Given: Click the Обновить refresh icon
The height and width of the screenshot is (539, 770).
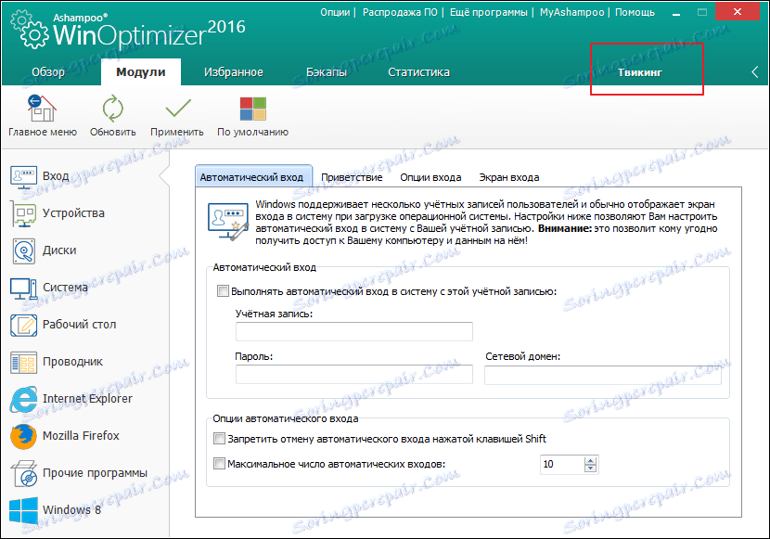Looking at the screenshot, I should [x=111, y=109].
